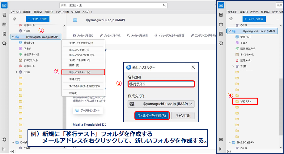
Task: Click get messages cloud icon, left window
Action: click(x=14, y=19)
